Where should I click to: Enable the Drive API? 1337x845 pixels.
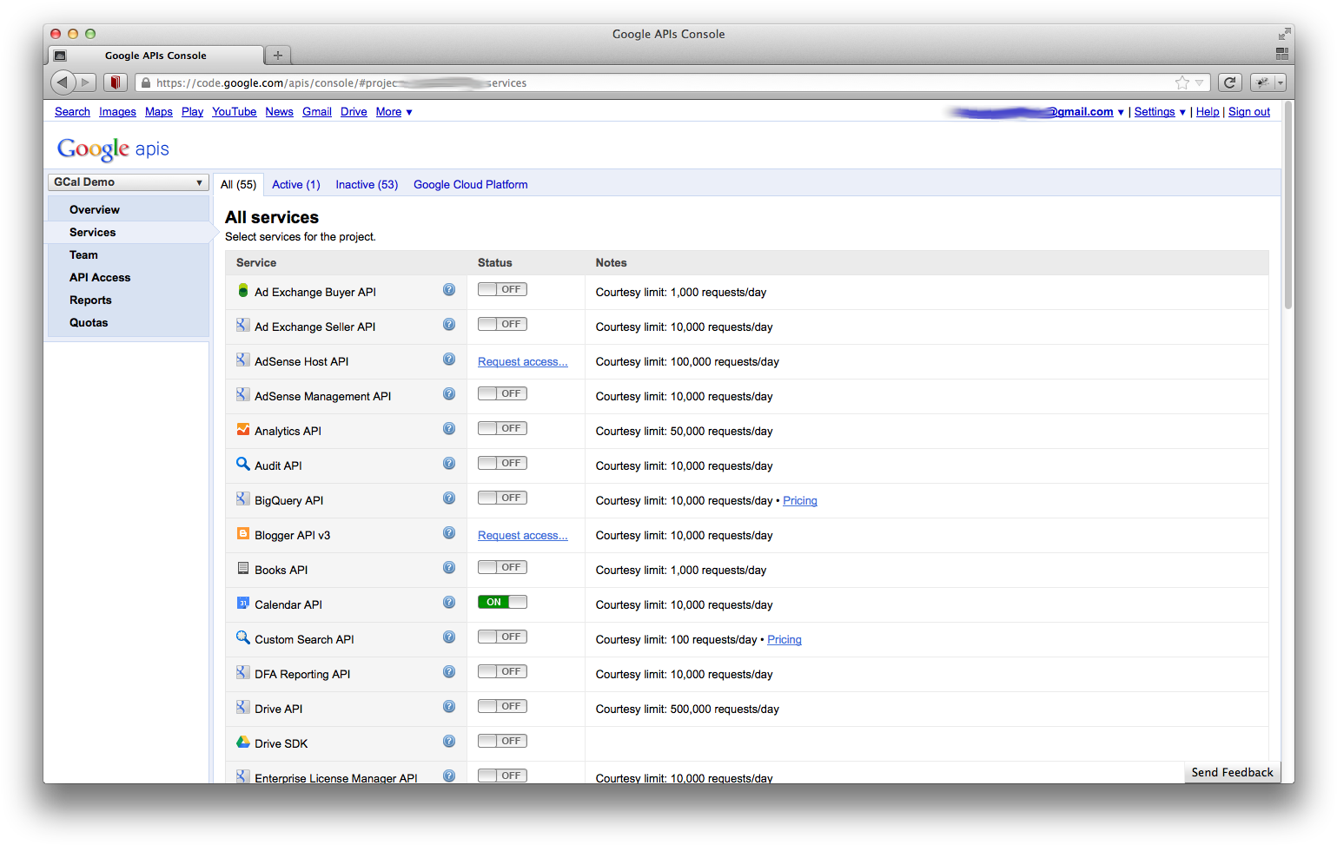502,706
